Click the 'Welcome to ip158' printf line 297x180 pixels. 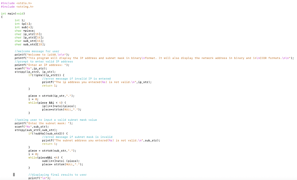pyautogui.click(x=42, y=55)
